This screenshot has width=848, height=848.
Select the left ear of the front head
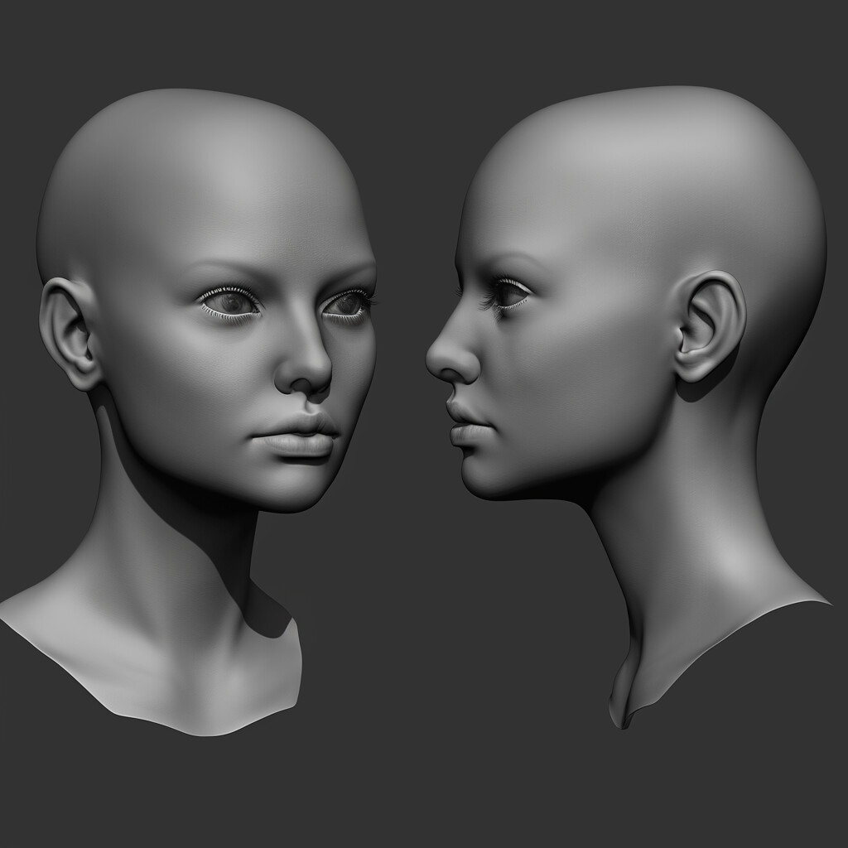click(x=70, y=331)
